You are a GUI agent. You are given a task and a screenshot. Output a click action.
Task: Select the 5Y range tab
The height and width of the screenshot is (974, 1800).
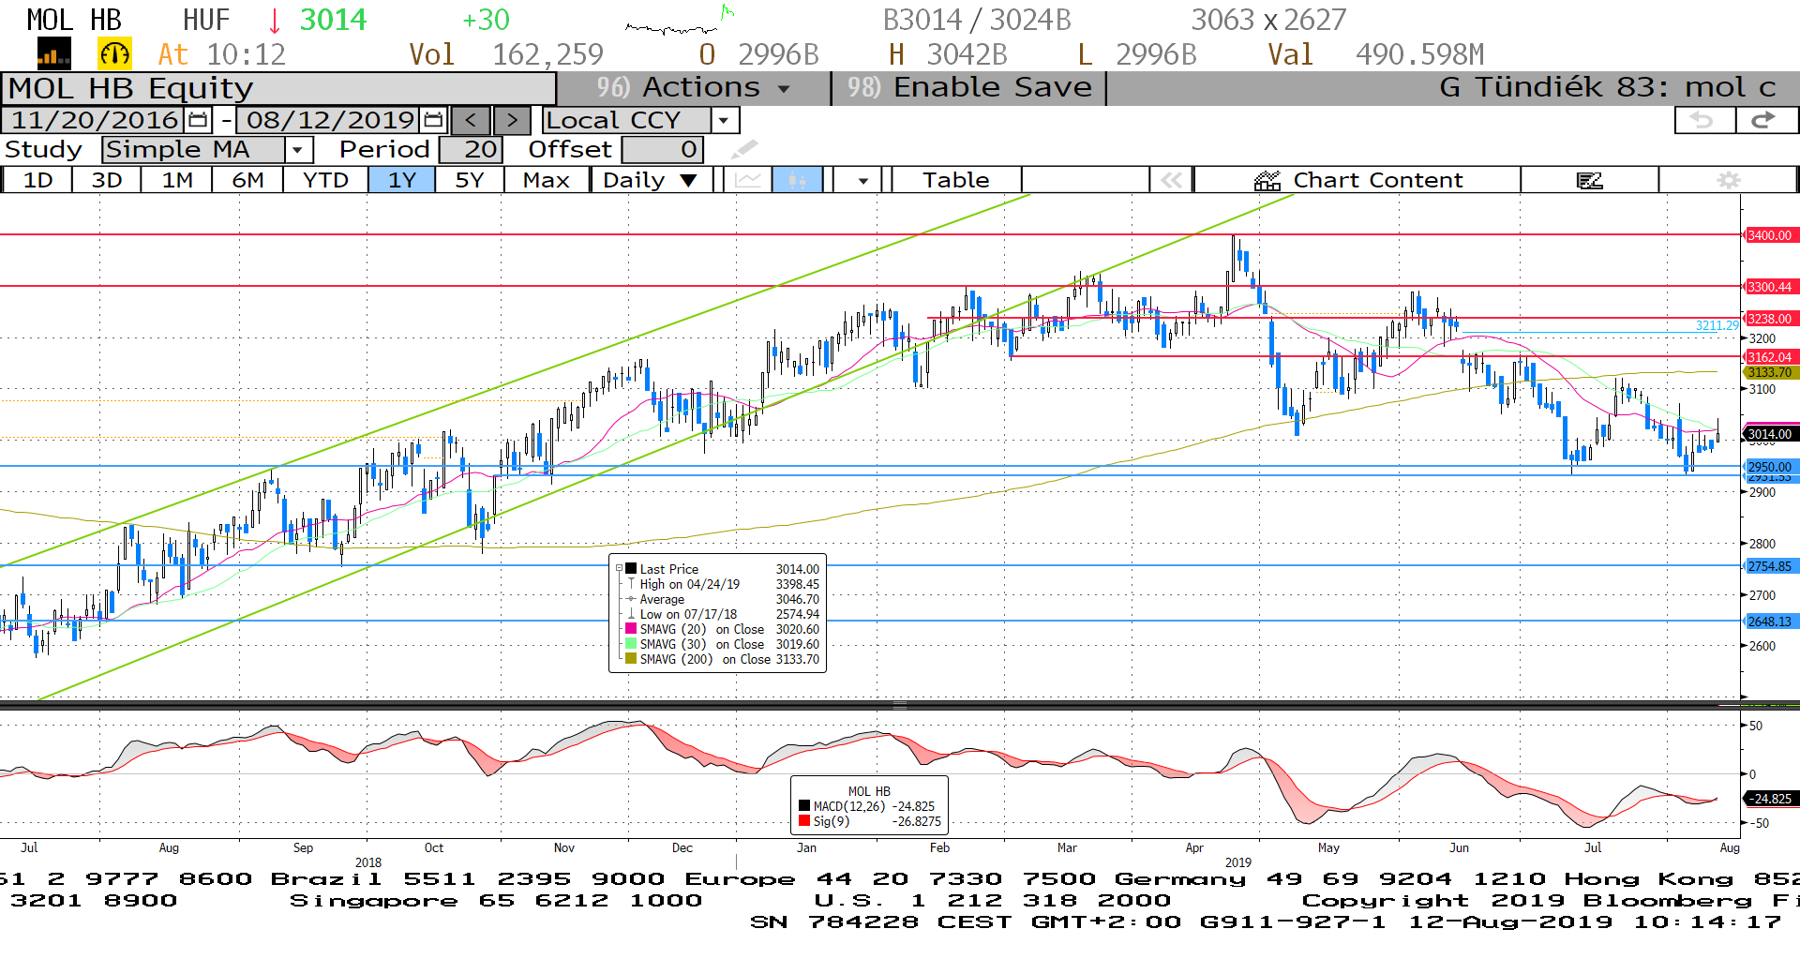pos(470,179)
